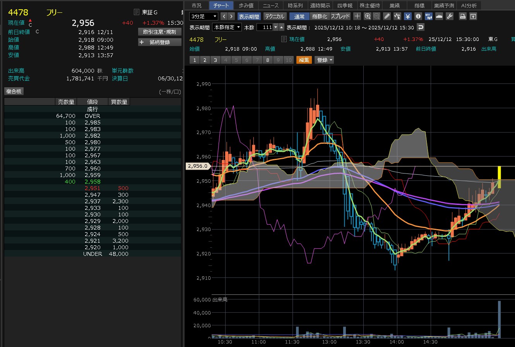
Task: Click the crosshair cursor icon in chart toolbar
Action: point(357,16)
